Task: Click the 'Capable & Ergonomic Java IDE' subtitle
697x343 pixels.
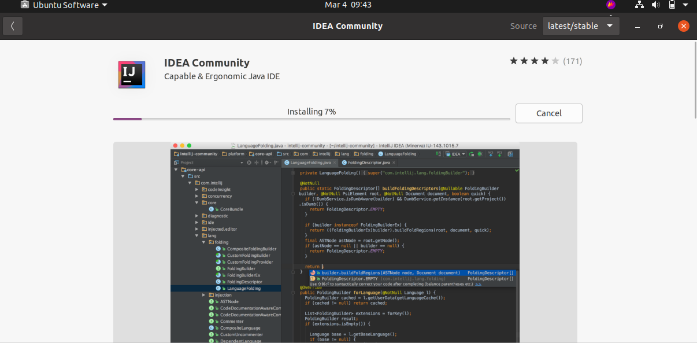Action: 222,76
